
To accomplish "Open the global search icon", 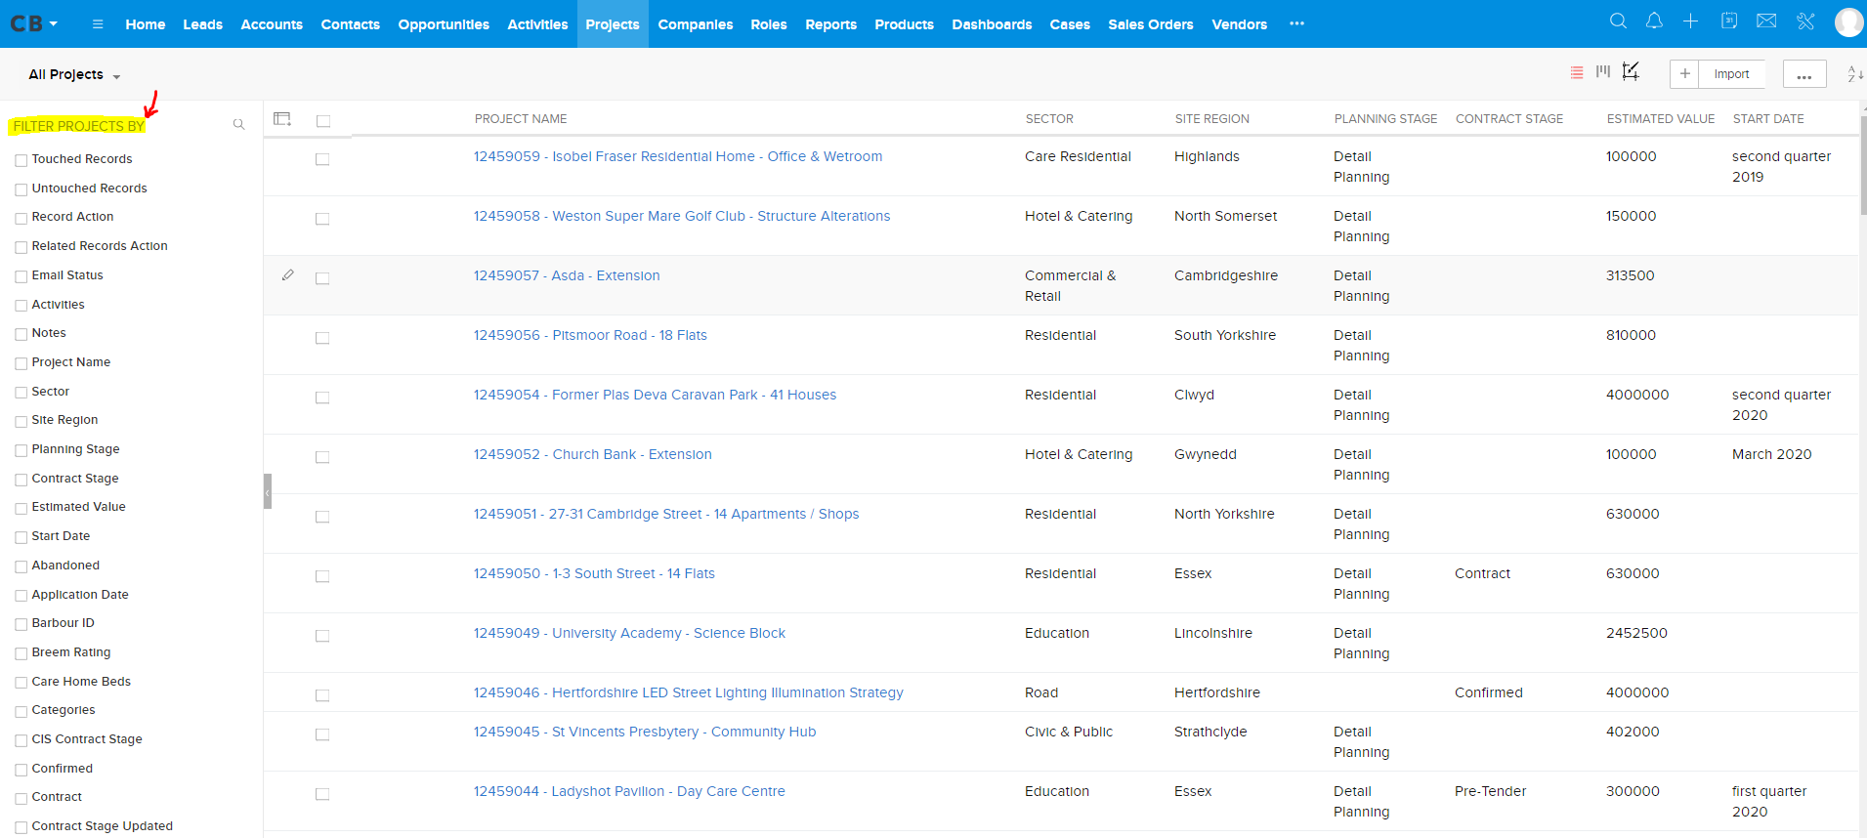I will click(1618, 21).
